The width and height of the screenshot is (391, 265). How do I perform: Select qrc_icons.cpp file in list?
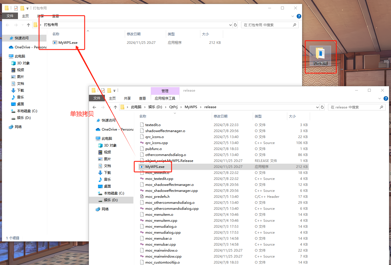tap(156, 143)
